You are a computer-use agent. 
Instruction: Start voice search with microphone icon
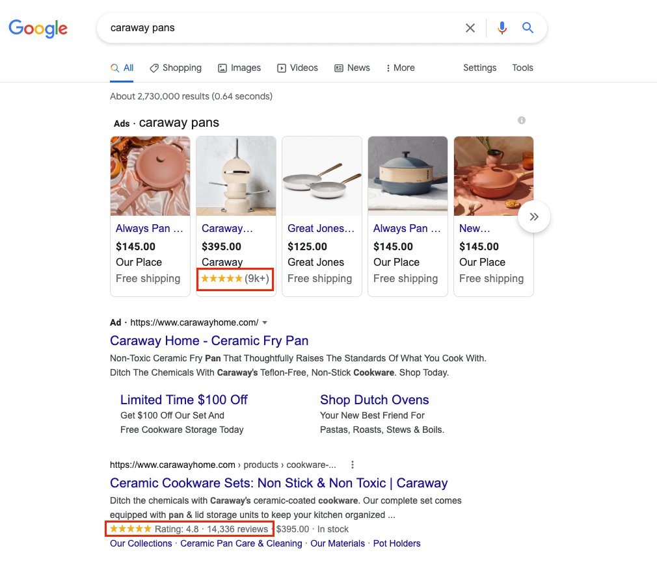(x=502, y=28)
